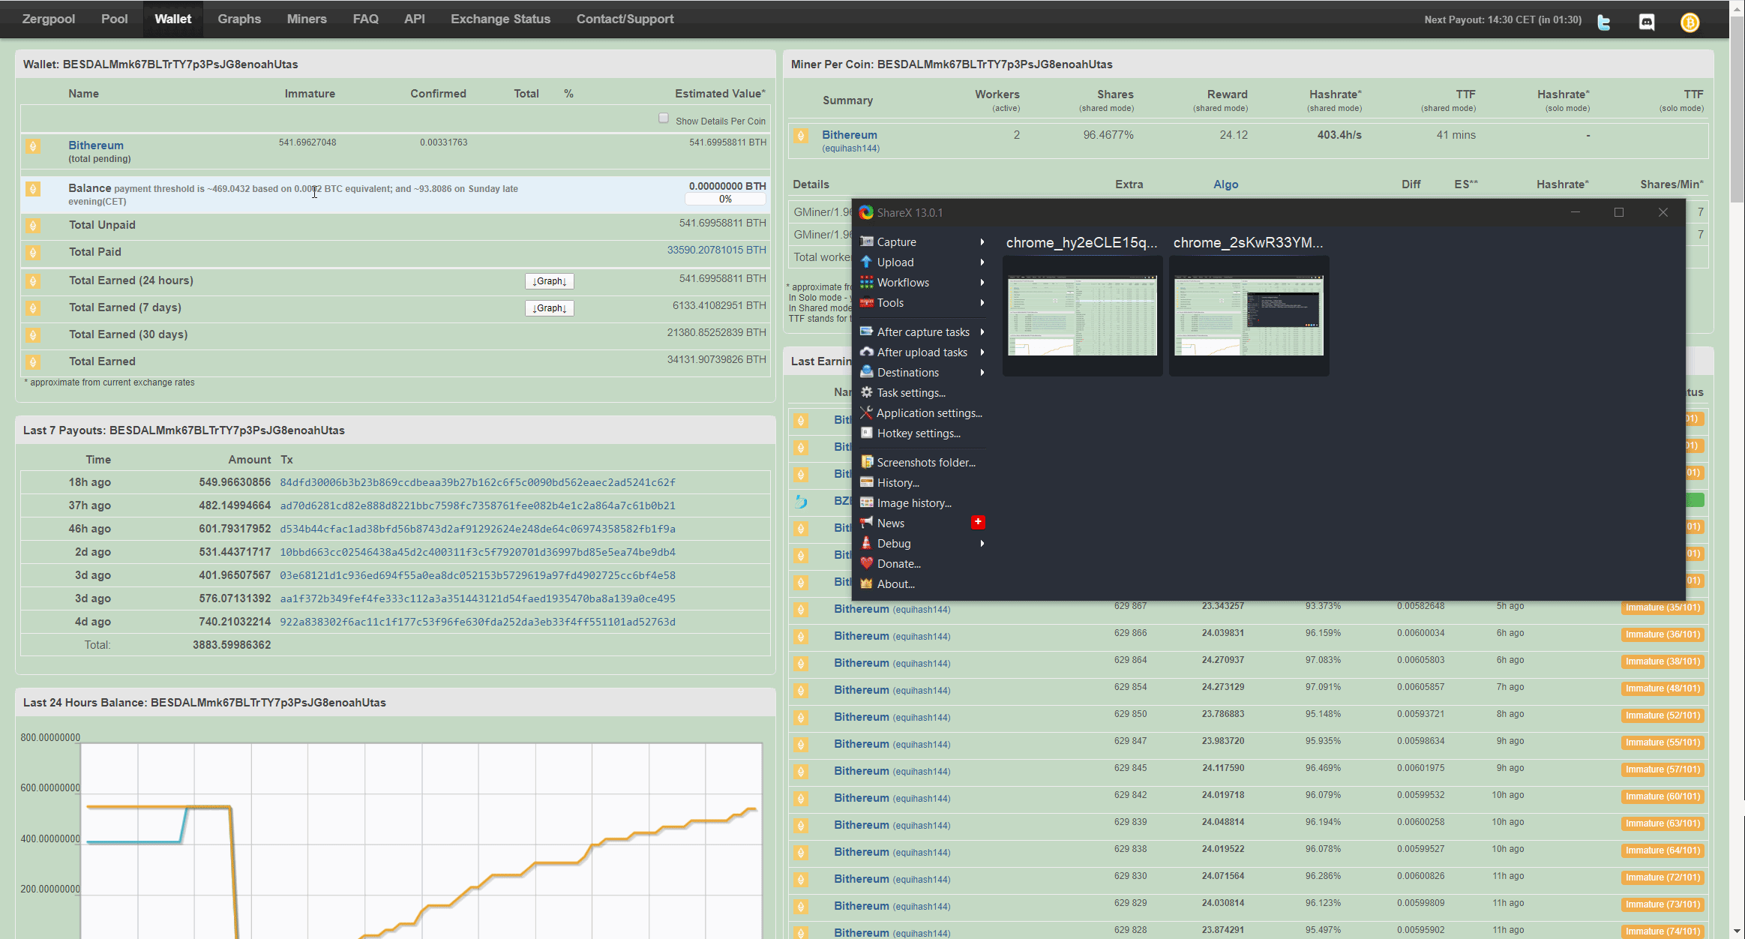Switch to the Graphs tab
This screenshot has width=1745, height=939.
coord(239,19)
